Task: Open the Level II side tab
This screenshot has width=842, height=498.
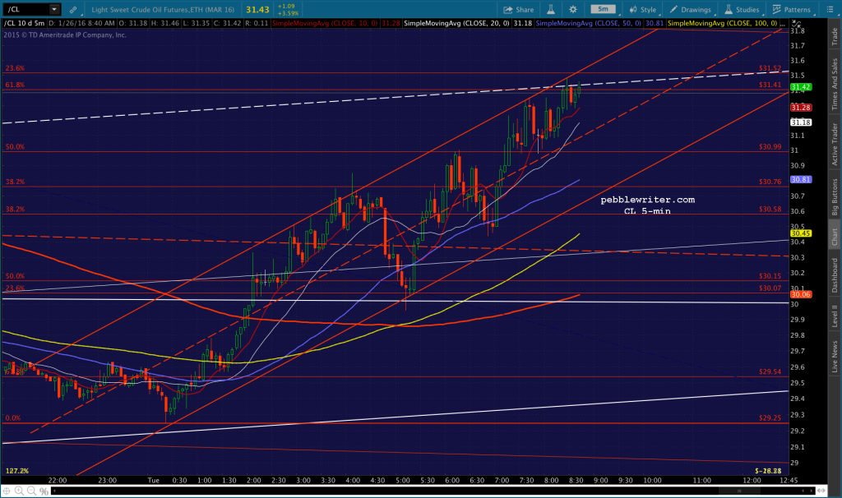Action: (835, 316)
